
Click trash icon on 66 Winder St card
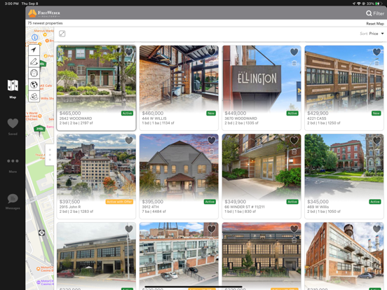point(294,151)
